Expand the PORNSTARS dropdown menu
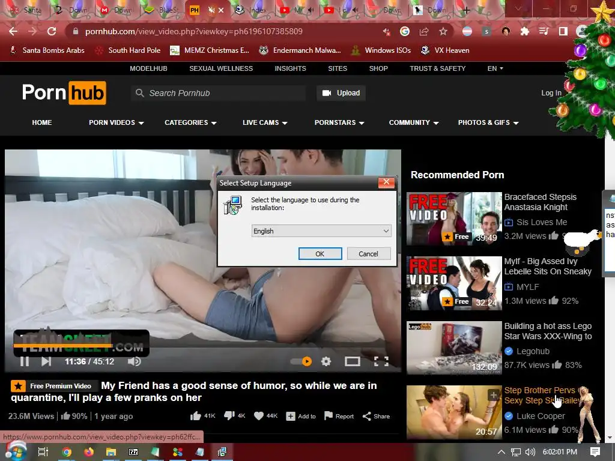Screen dimensions: 615x461 pyautogui.click(x=339, y=122)
